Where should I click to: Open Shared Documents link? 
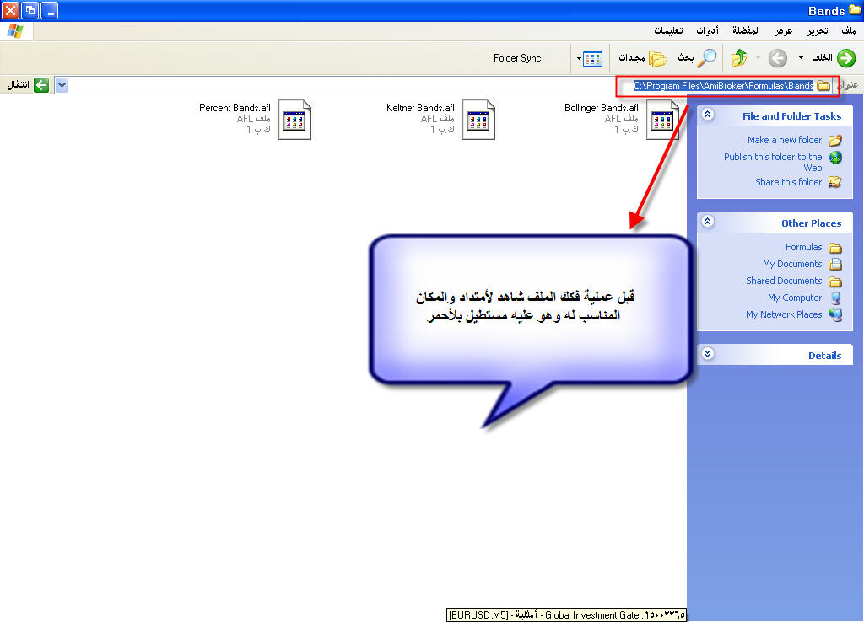(784, 280)
